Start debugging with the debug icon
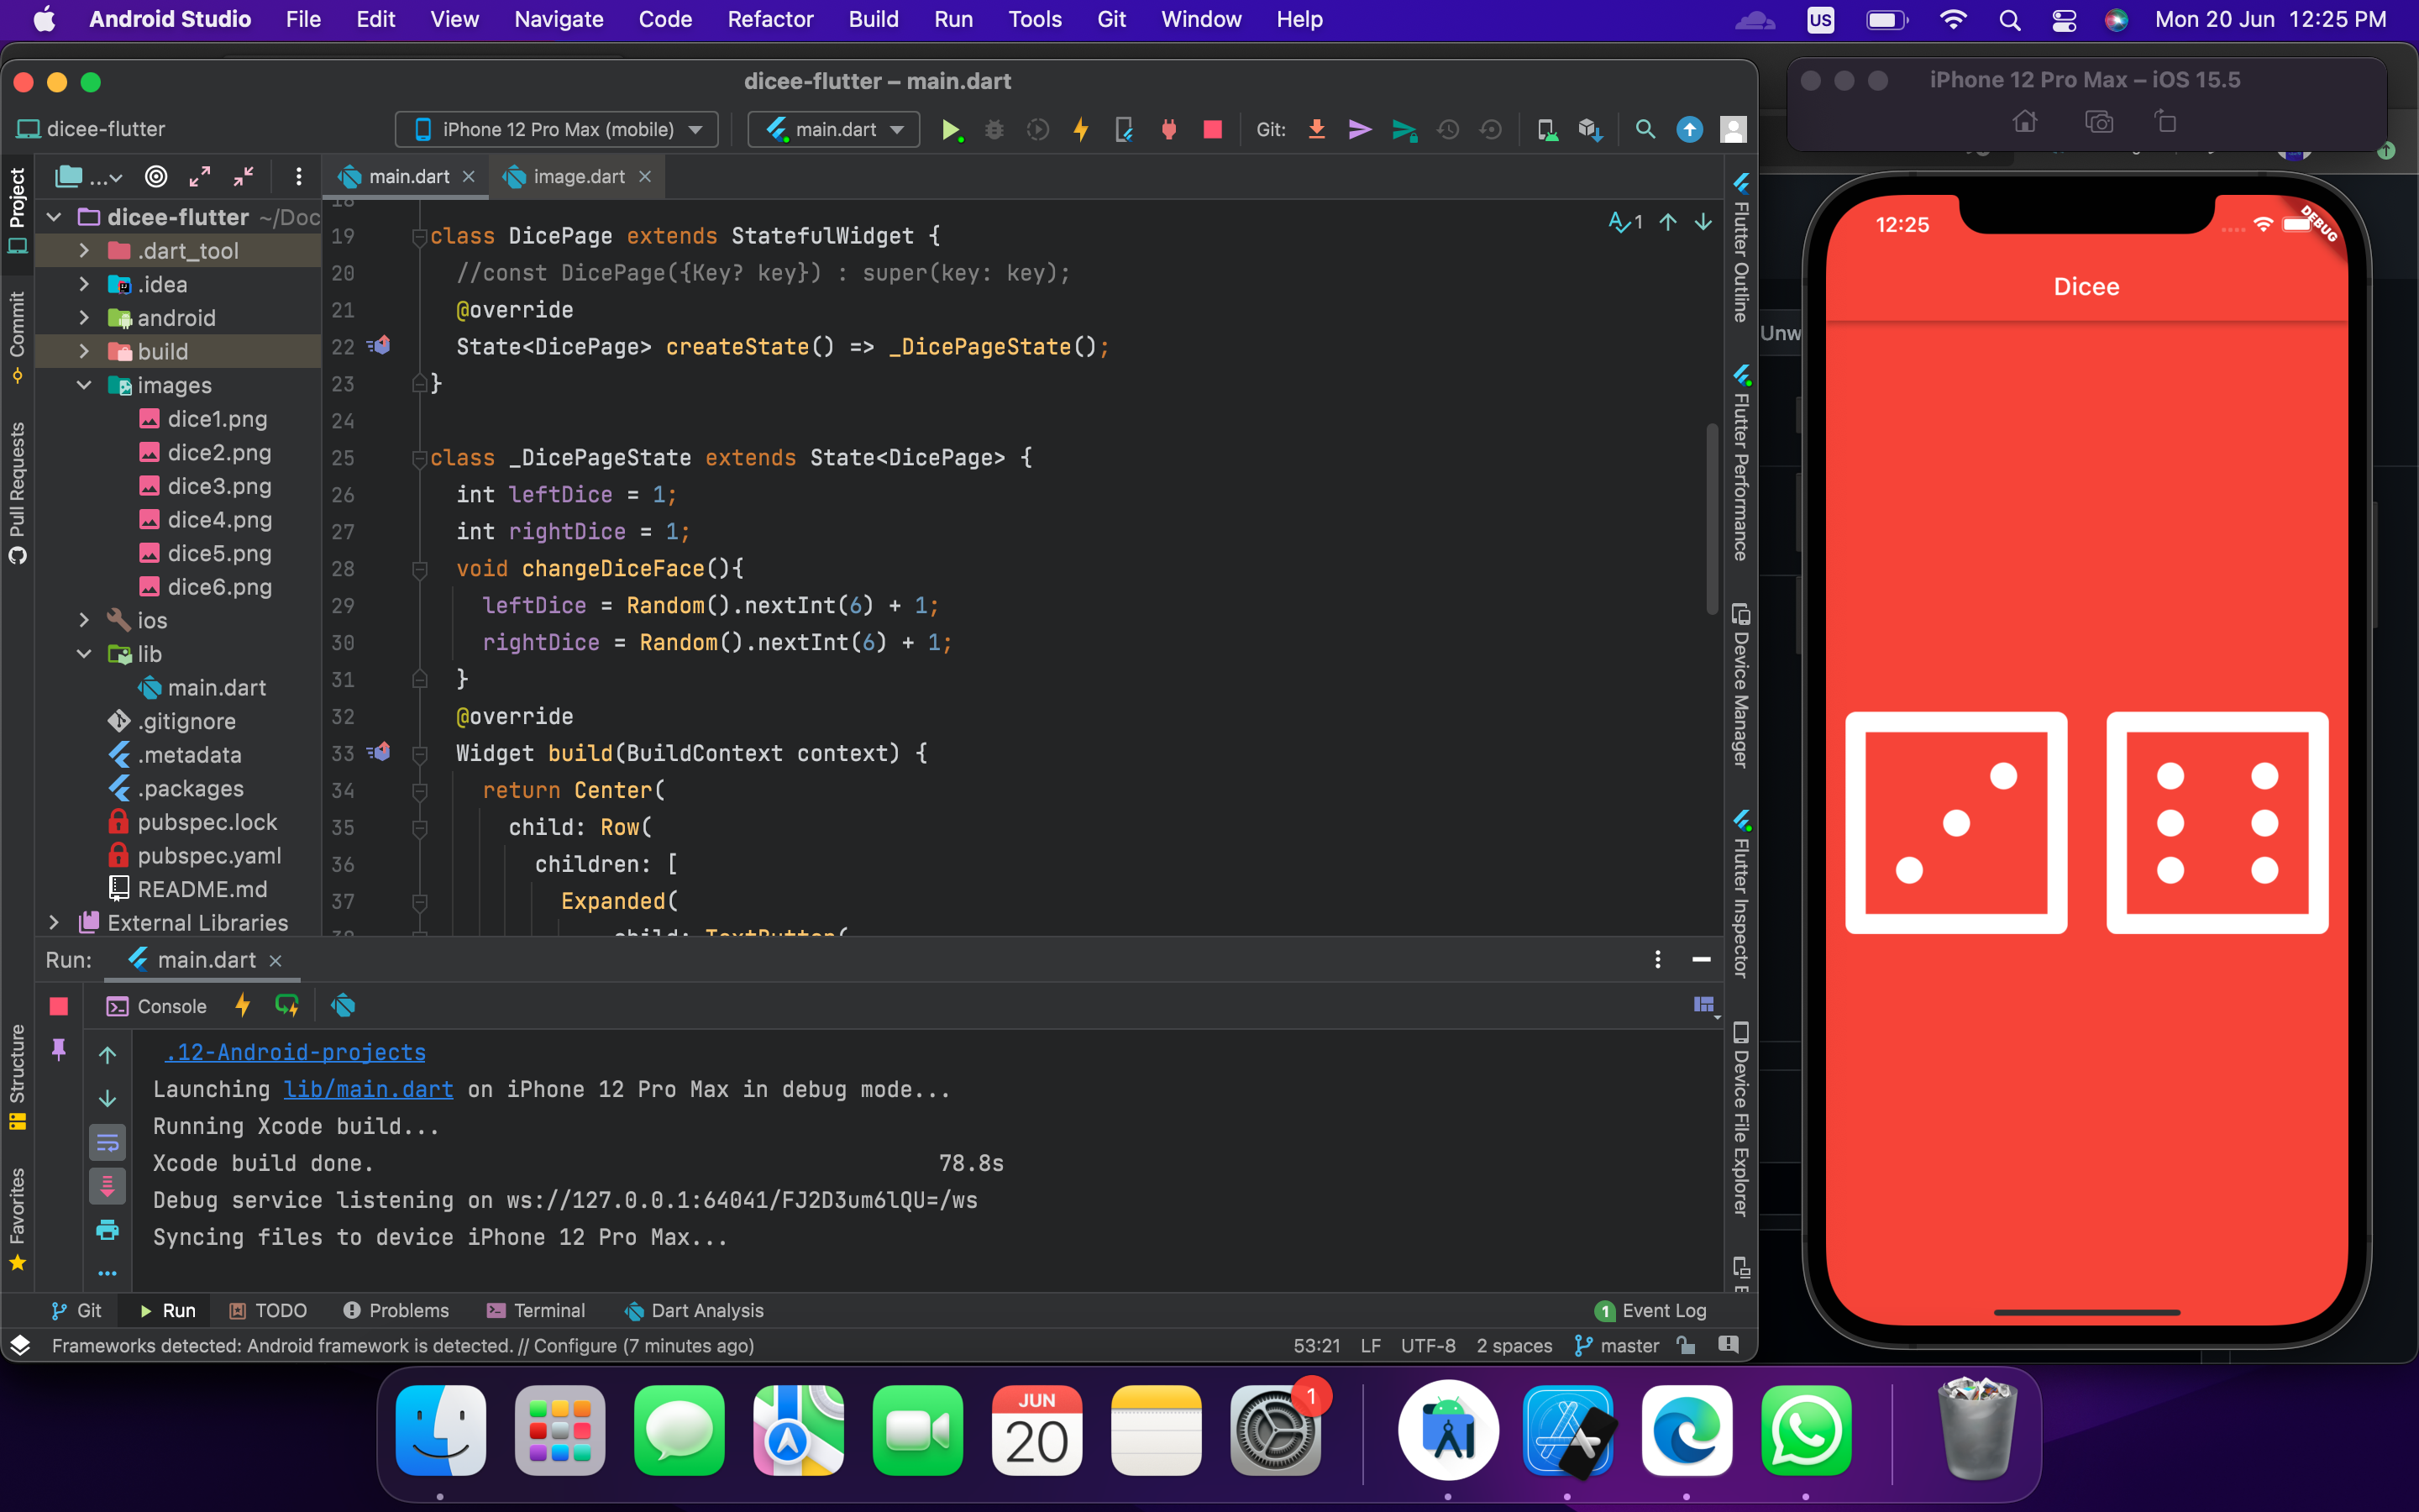 [994, 129]
